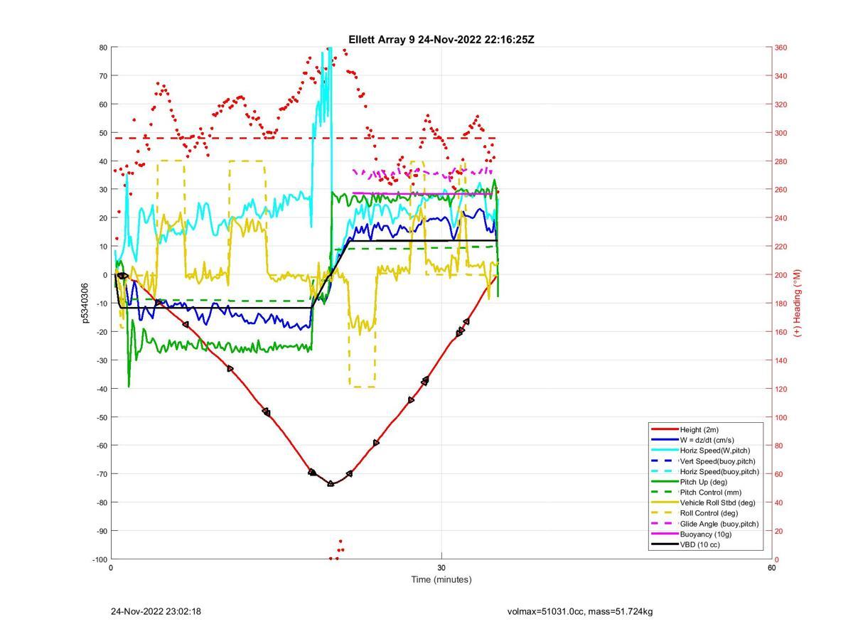
Task: Click the x-axis tick label '30'
Action: point(441,567)
